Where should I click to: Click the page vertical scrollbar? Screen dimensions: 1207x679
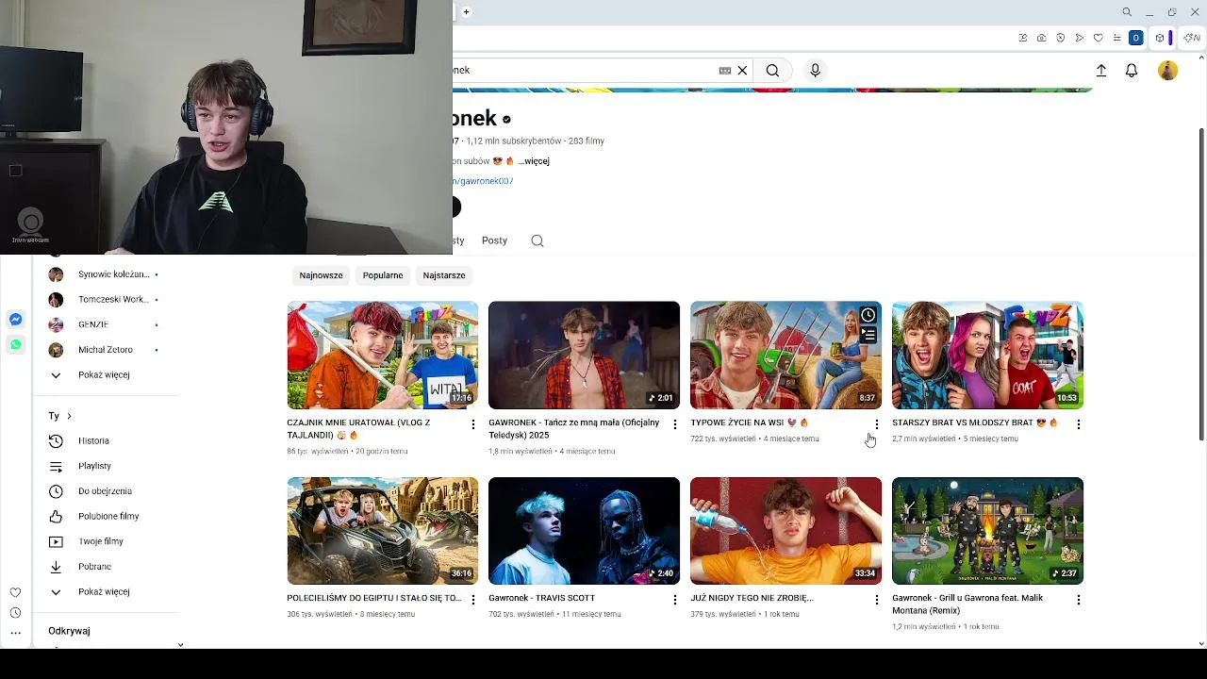[x=1200, y=283]
